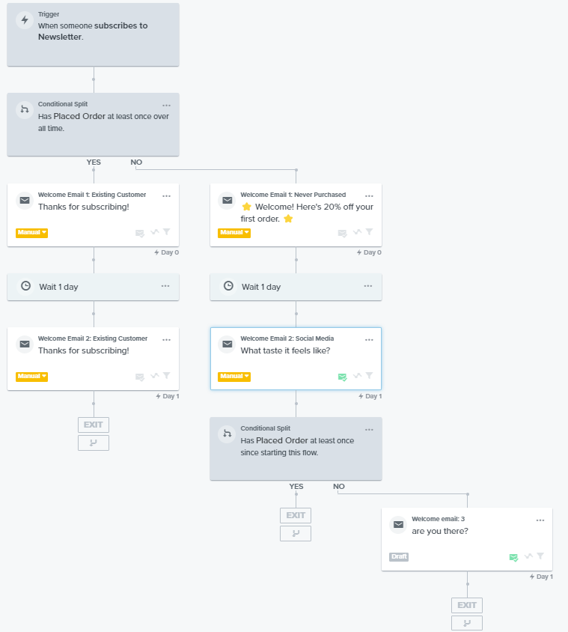Click the EXIT button under the YES branch
This screenshot has height=632, width=568.
(x=295, y=515)
